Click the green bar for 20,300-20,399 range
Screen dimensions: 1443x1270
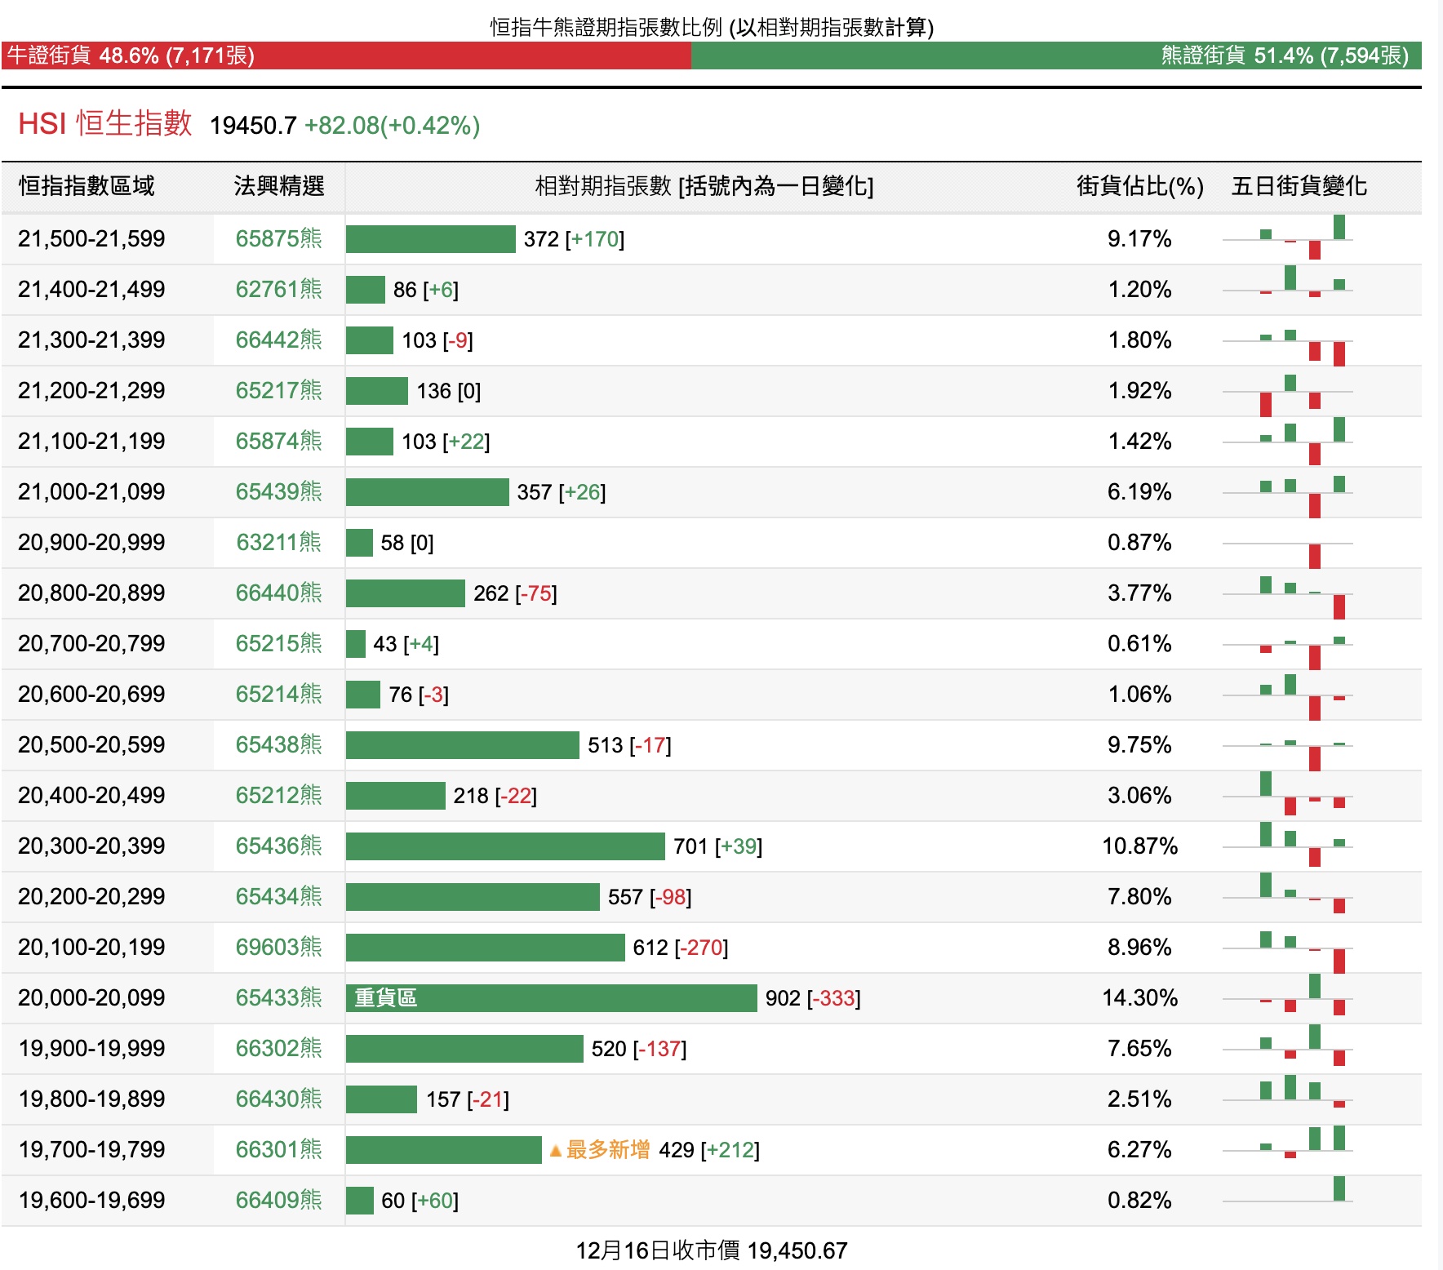pos(505,846)
